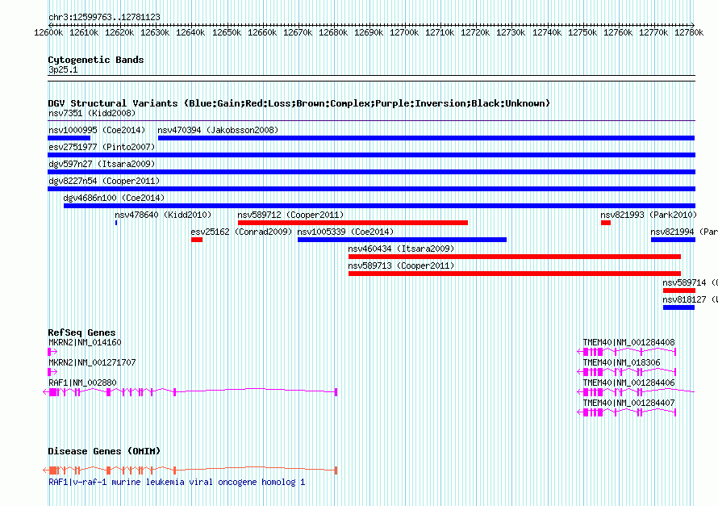The image size is (718, 506).
Task: Select TMEM40 NM_018306 gene model
Action: tap(626, 372)
